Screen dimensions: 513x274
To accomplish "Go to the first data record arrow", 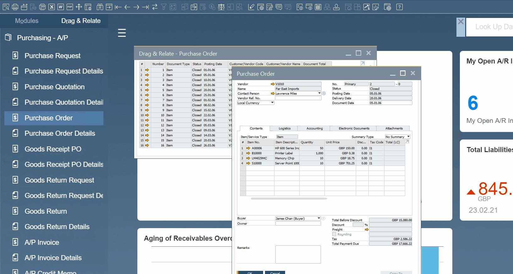I will 118,7.
